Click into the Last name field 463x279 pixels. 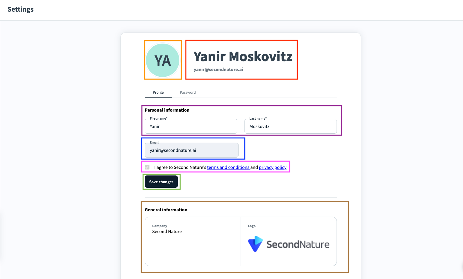tap(291, 127)
